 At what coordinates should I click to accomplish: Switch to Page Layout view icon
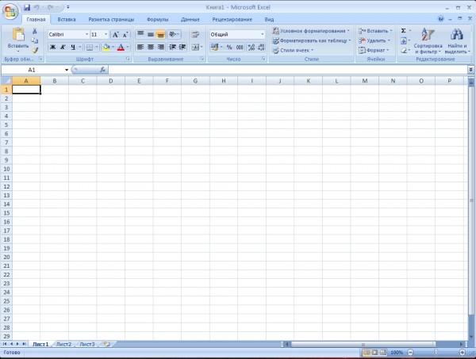[375, 353]
